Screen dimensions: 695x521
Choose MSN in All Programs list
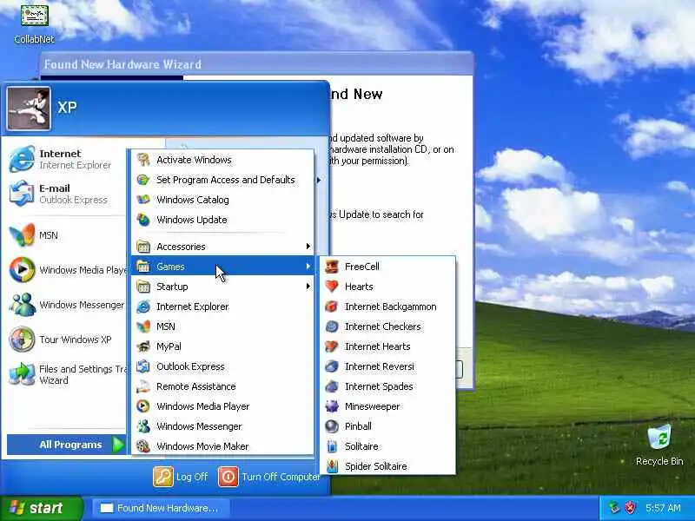coord(222,326)
